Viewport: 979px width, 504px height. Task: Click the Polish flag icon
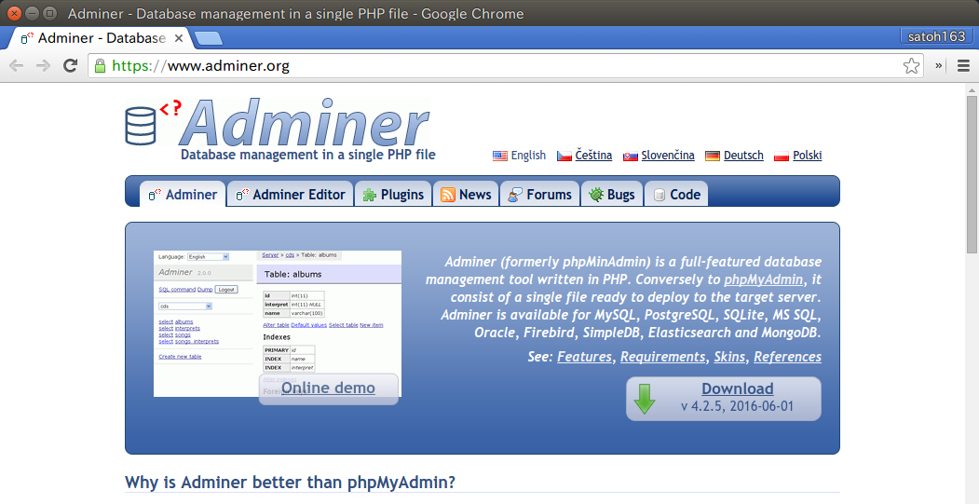782,157
